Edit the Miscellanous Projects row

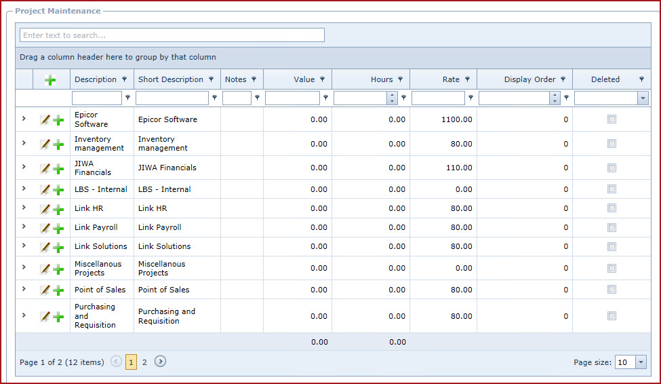tap(45, 269)
